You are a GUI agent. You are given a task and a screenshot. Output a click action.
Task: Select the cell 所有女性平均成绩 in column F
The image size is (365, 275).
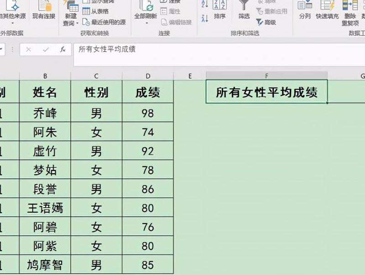point(267,92)
